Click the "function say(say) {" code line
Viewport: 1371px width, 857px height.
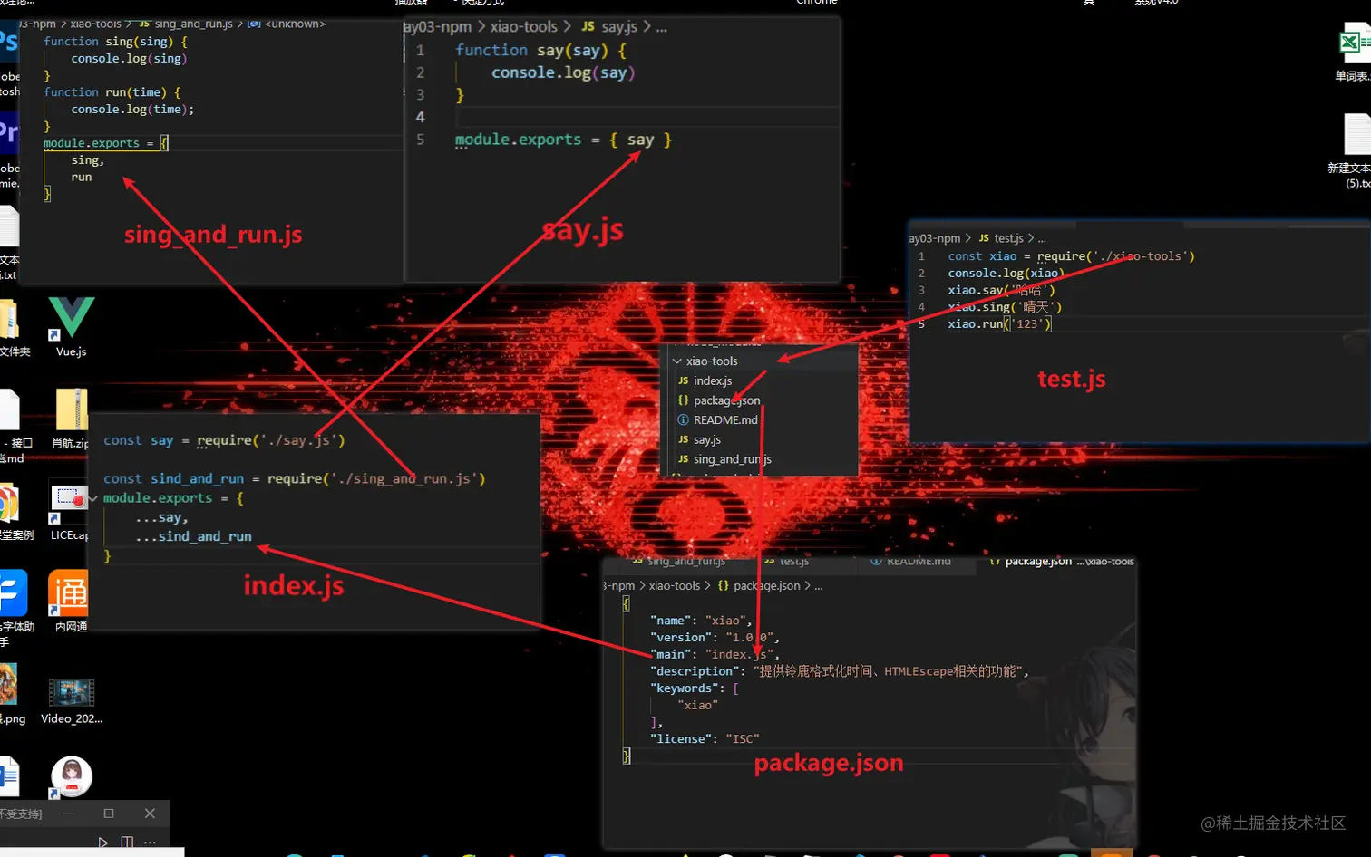[x=540, y=51]
